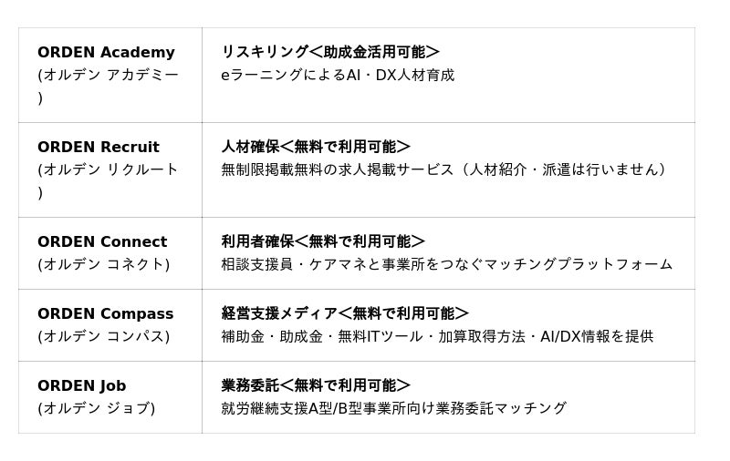
Task: Select the 業務委託＜無料で利用可能＞ heading
Action: (x=315, y=385)
